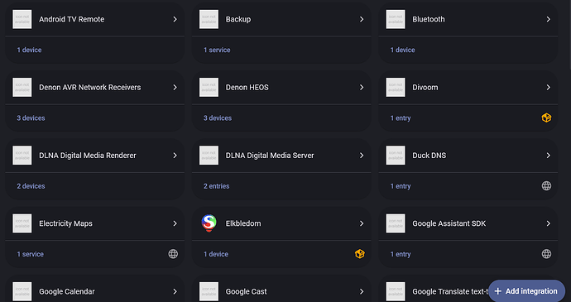Click the DLNA Digital Media Server icon
571x302 pixels.
click(209, 156)
